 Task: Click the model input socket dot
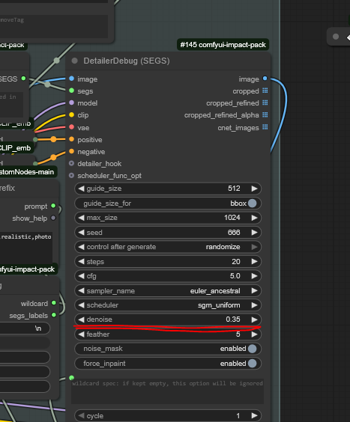point(71,103)
